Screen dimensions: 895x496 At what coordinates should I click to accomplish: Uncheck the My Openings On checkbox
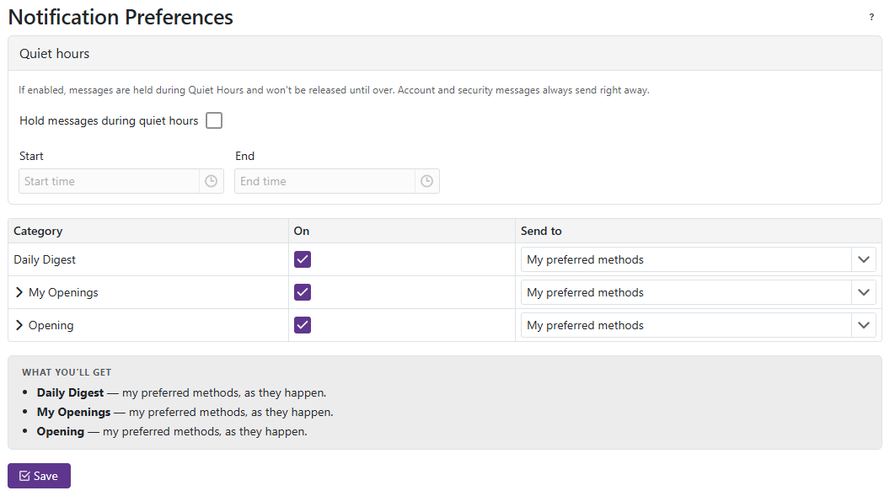[303, 292]
